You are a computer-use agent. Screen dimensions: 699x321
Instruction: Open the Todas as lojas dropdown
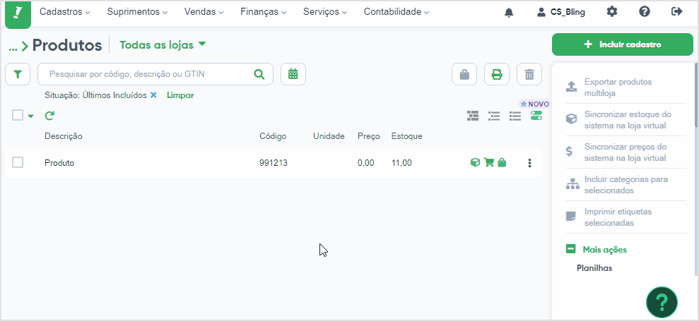pyautogui.click(x=163, y=45)
